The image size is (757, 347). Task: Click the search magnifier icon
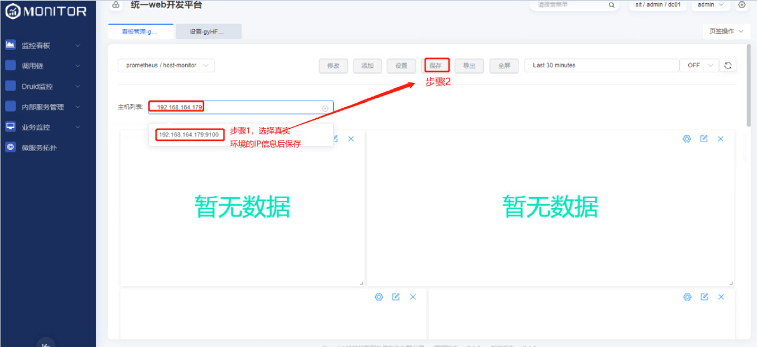click(612, 5)
